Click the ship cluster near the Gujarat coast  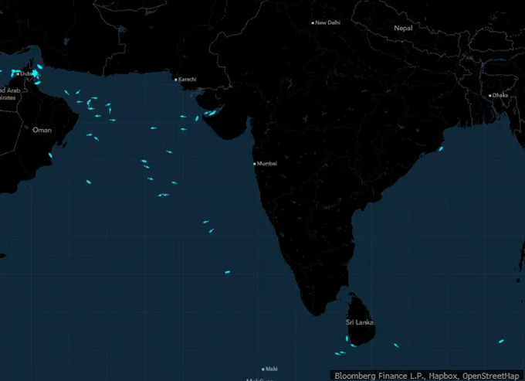tap(208, 114)
